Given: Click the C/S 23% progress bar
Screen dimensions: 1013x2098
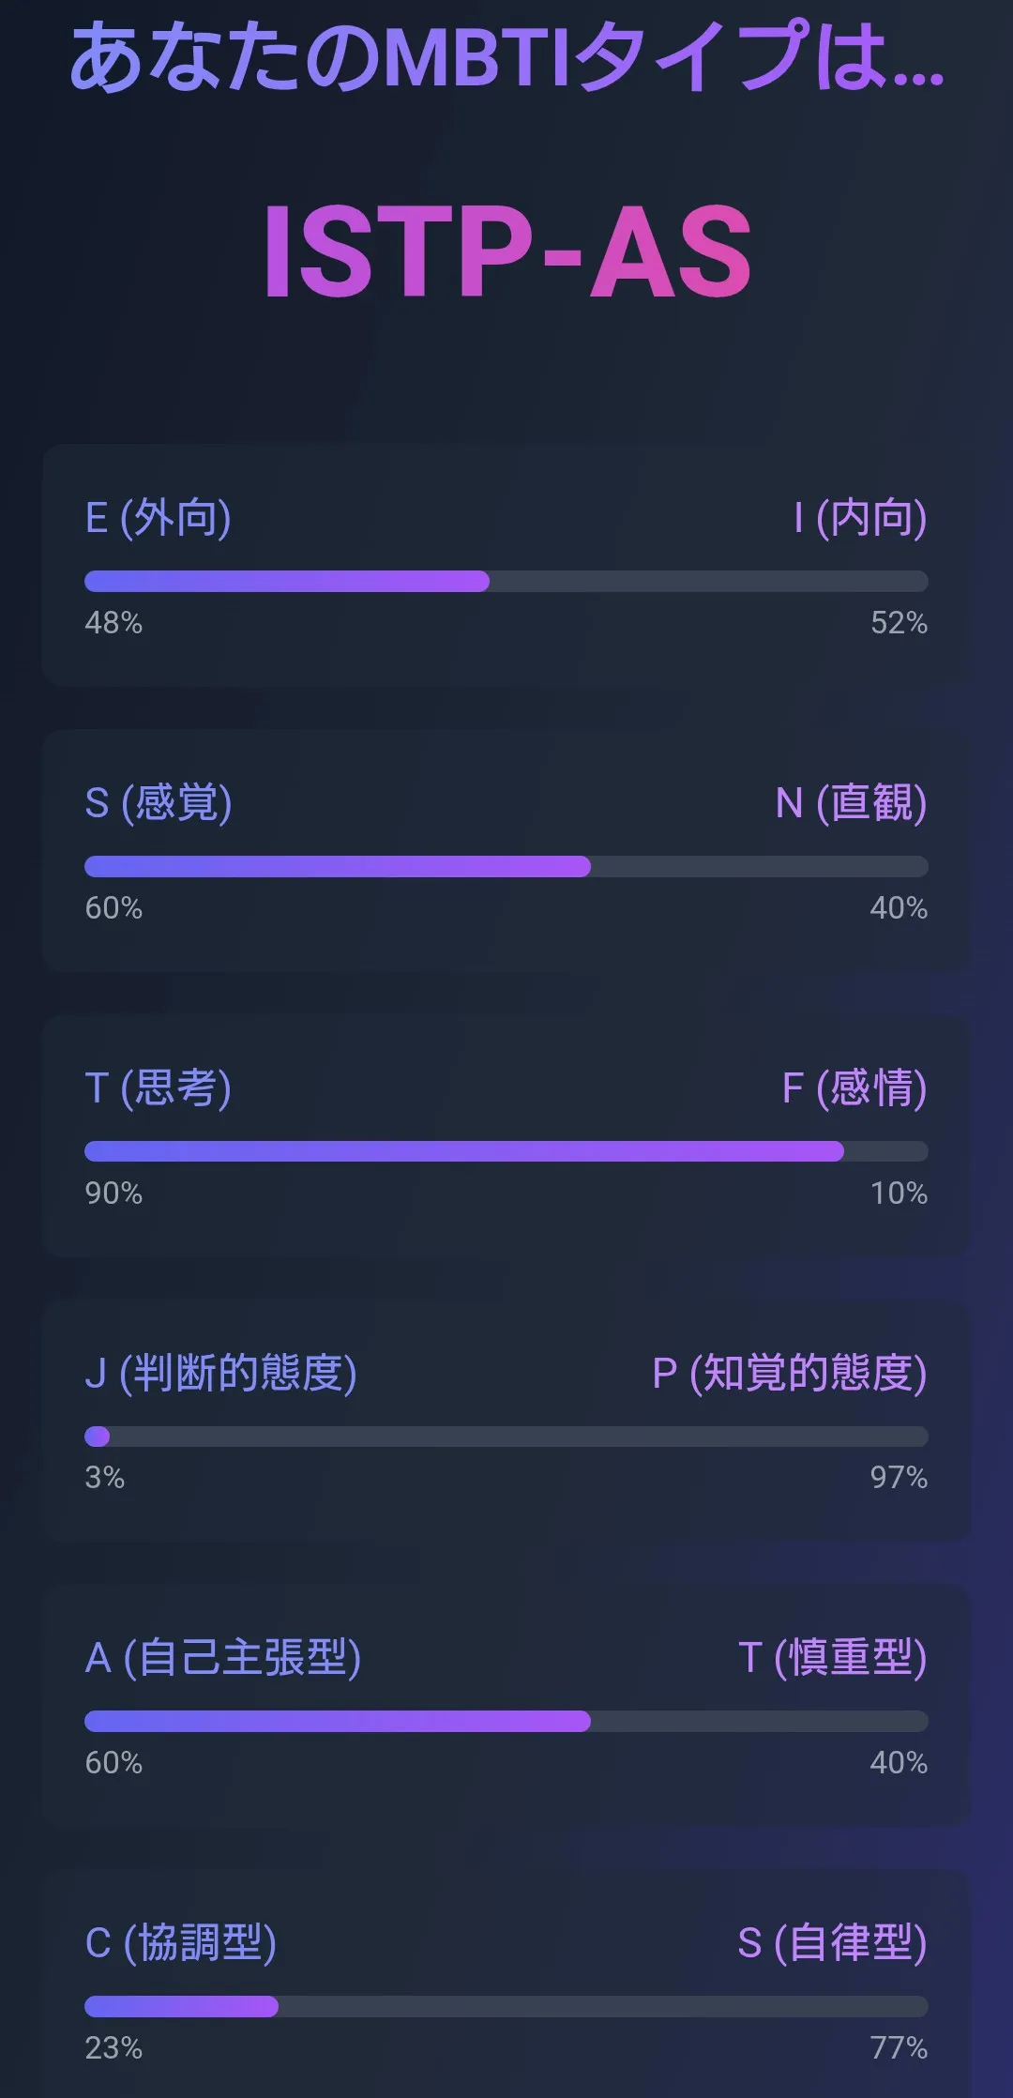Looking at the screenshot, I should [506, 2006].
